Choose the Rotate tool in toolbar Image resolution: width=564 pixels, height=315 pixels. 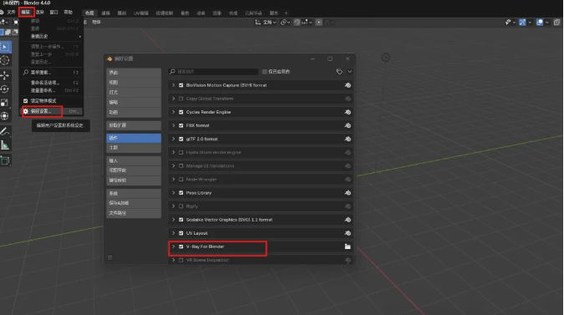pyautogui.click(x=5, y=89)
